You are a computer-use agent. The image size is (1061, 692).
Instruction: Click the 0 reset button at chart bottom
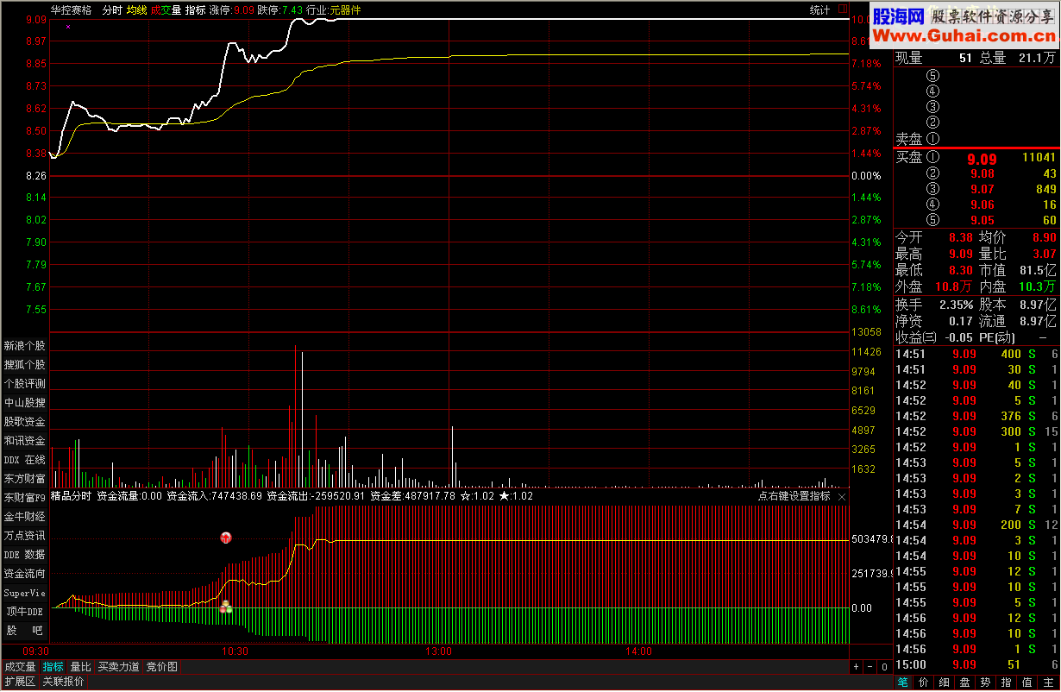tap(884, 667)
